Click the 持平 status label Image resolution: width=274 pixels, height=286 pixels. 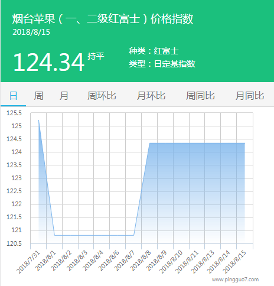(x=96, y=56)
